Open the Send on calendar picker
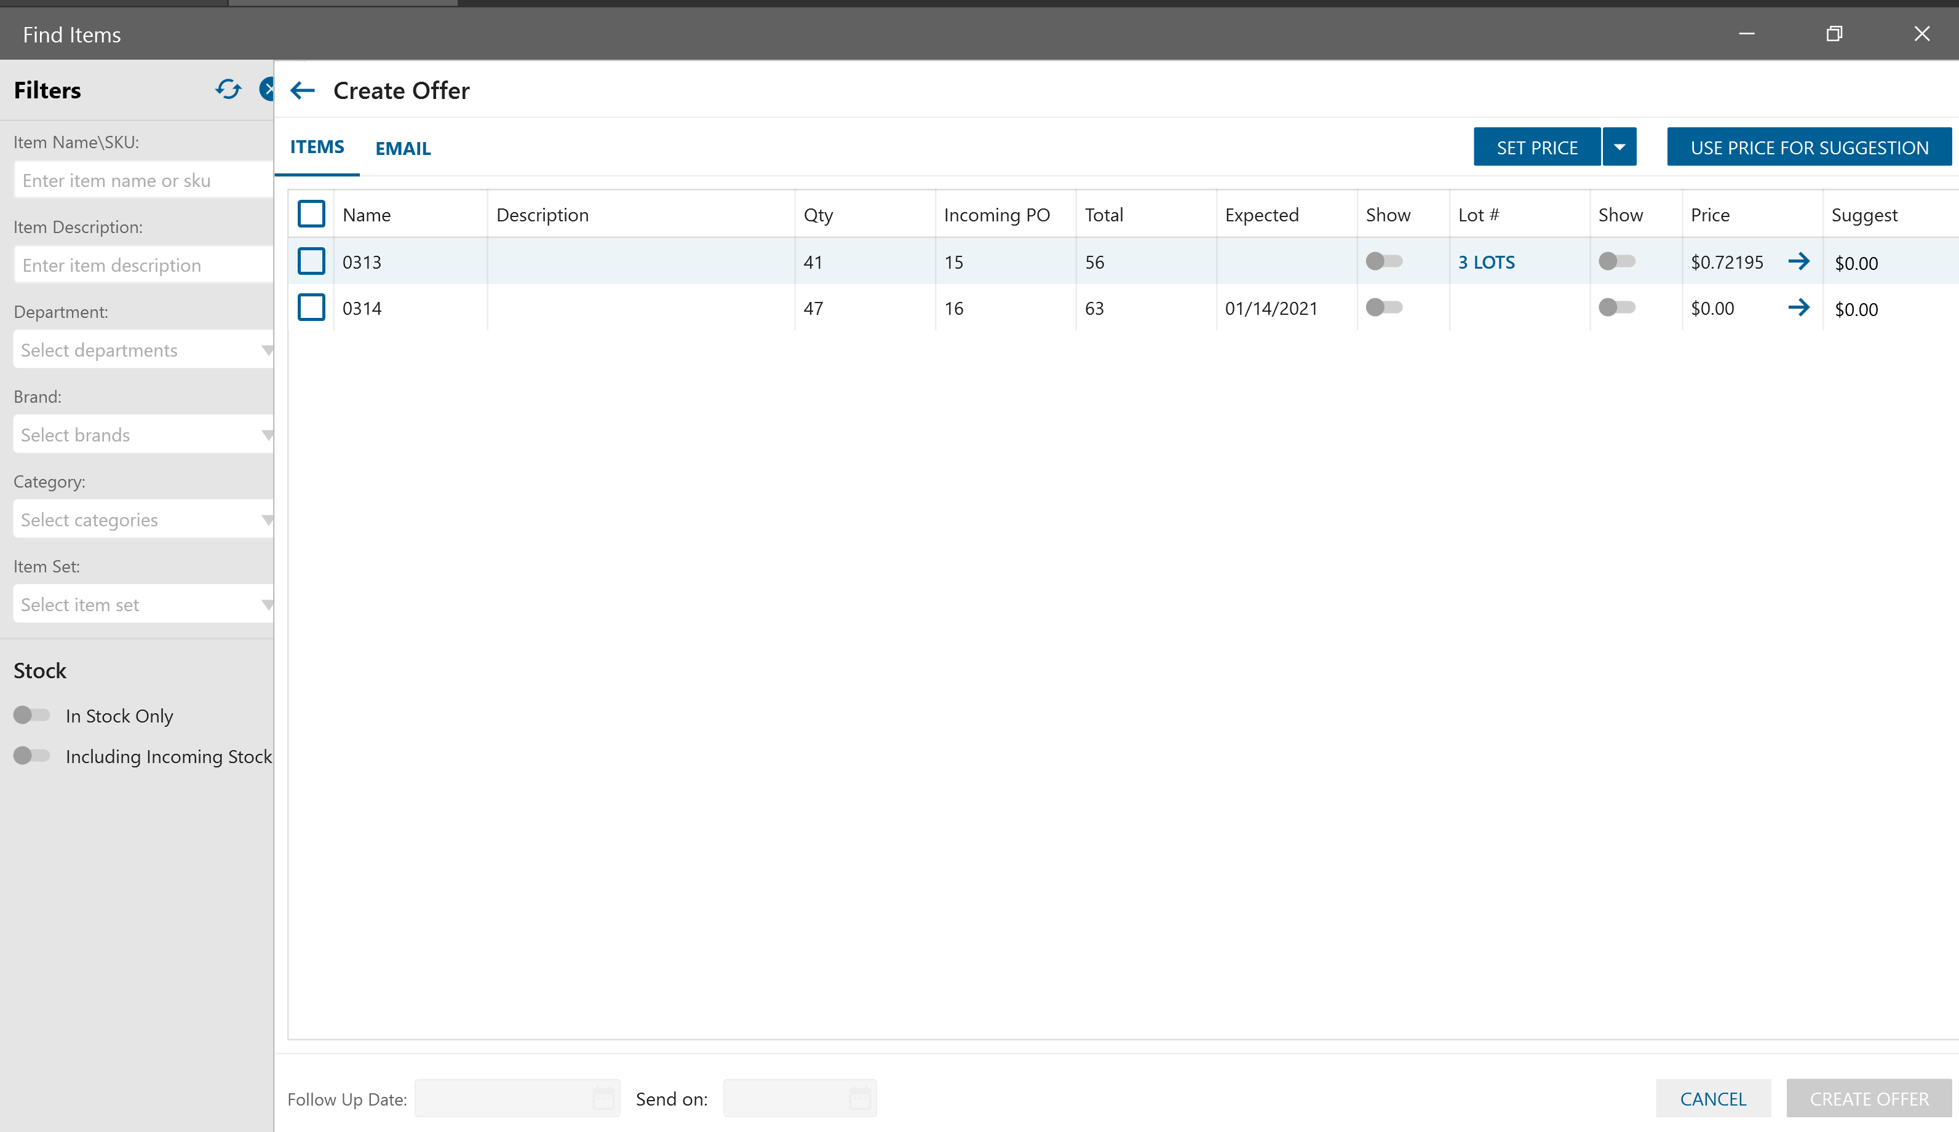 click(860, 1098)
